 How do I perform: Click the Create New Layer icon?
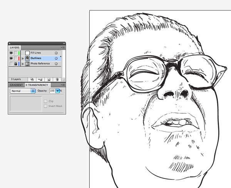49,79
